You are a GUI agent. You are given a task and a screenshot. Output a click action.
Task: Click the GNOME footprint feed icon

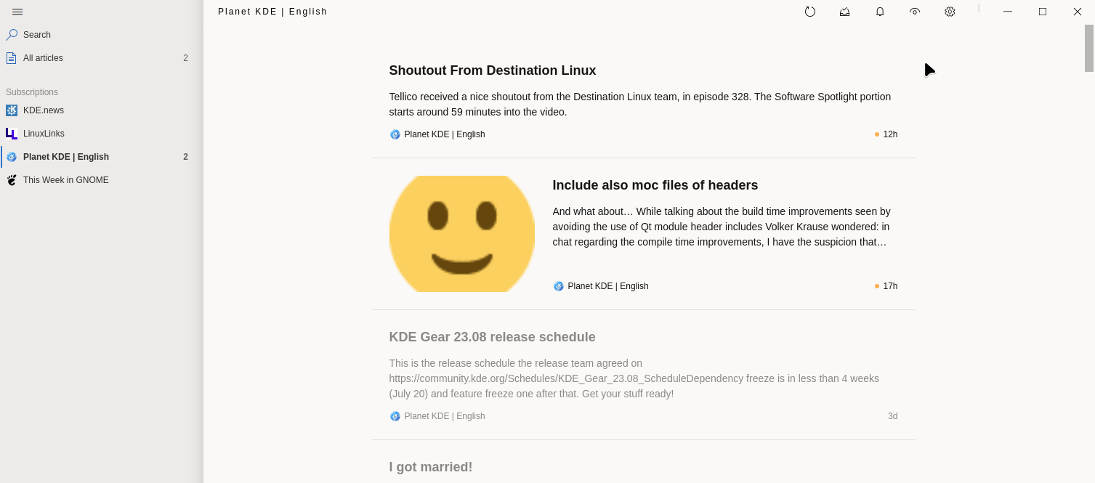tap(12, 180)
